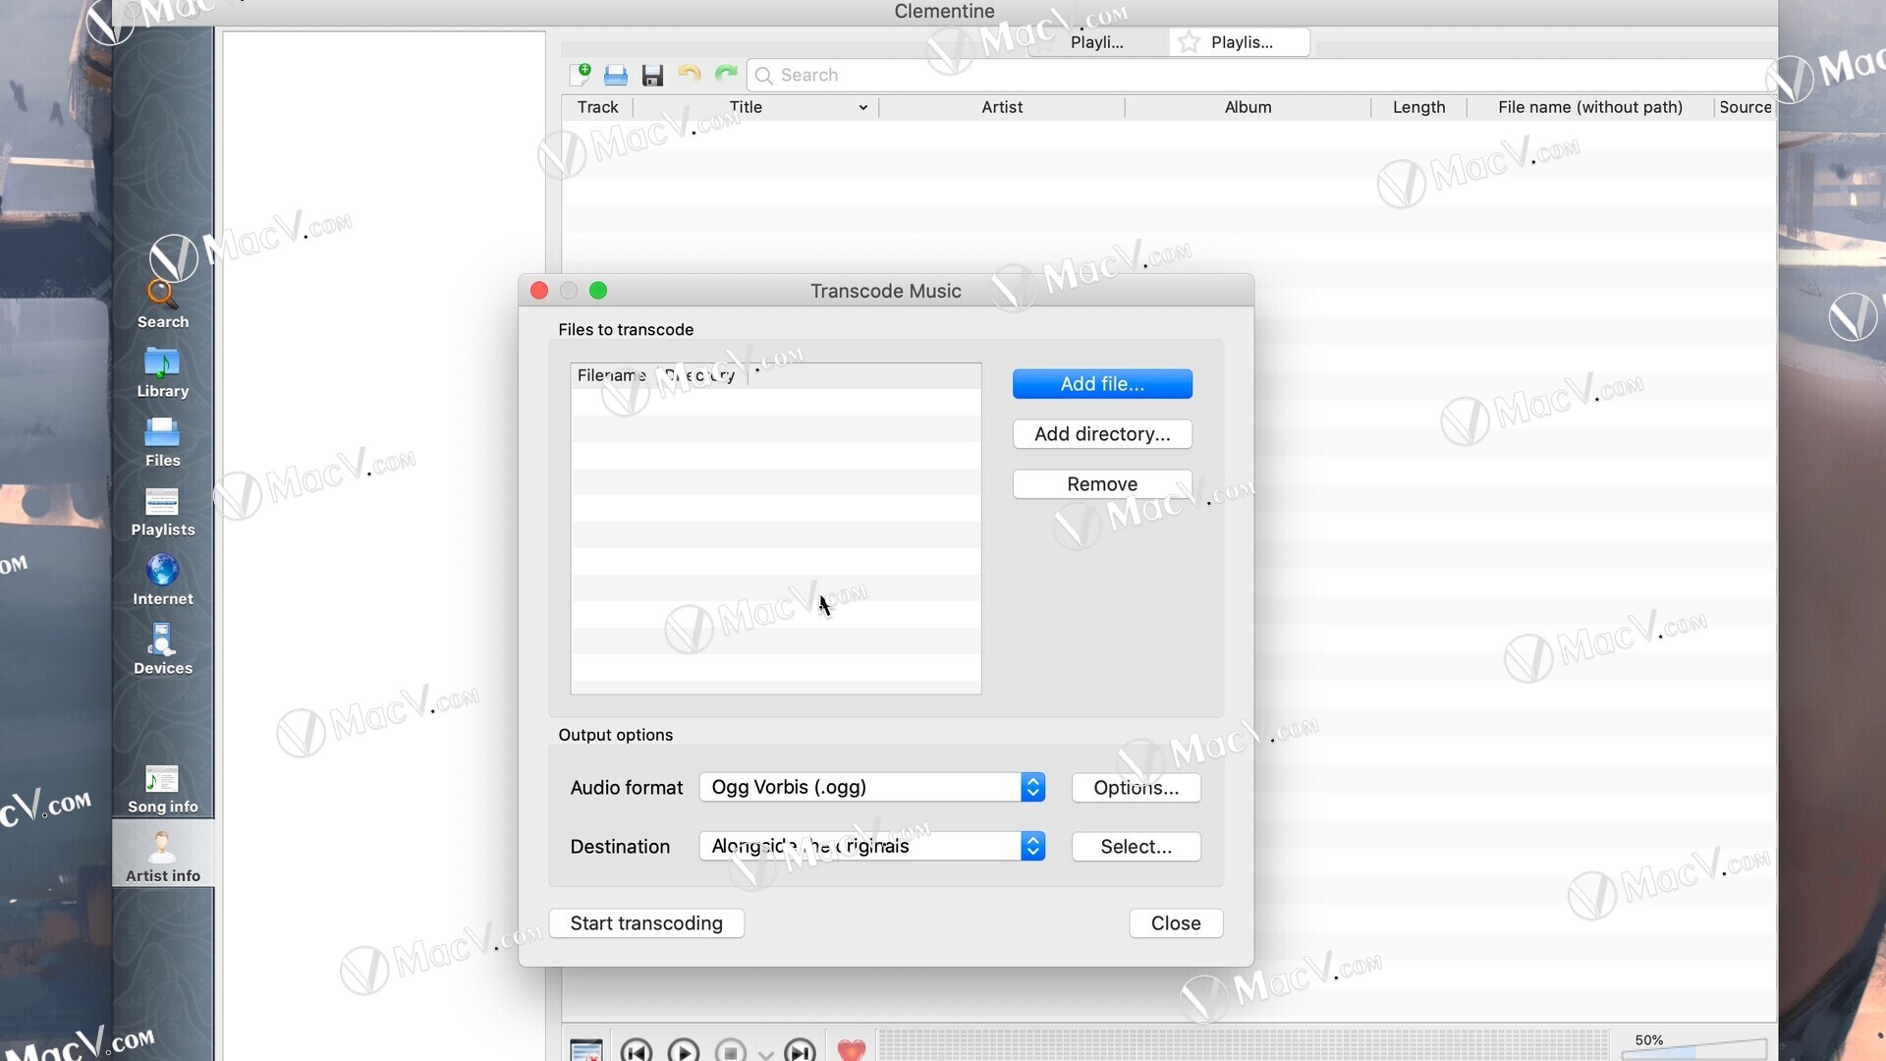The width and height of the screenshot is (1886, 1061).
Task: Switch to the first Playli... tab
Action: (x=1097, y=42)
